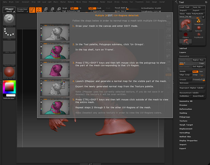Toggle Edit mode button
This screenshot has height=165, width=210.
(x=32, y=10)
